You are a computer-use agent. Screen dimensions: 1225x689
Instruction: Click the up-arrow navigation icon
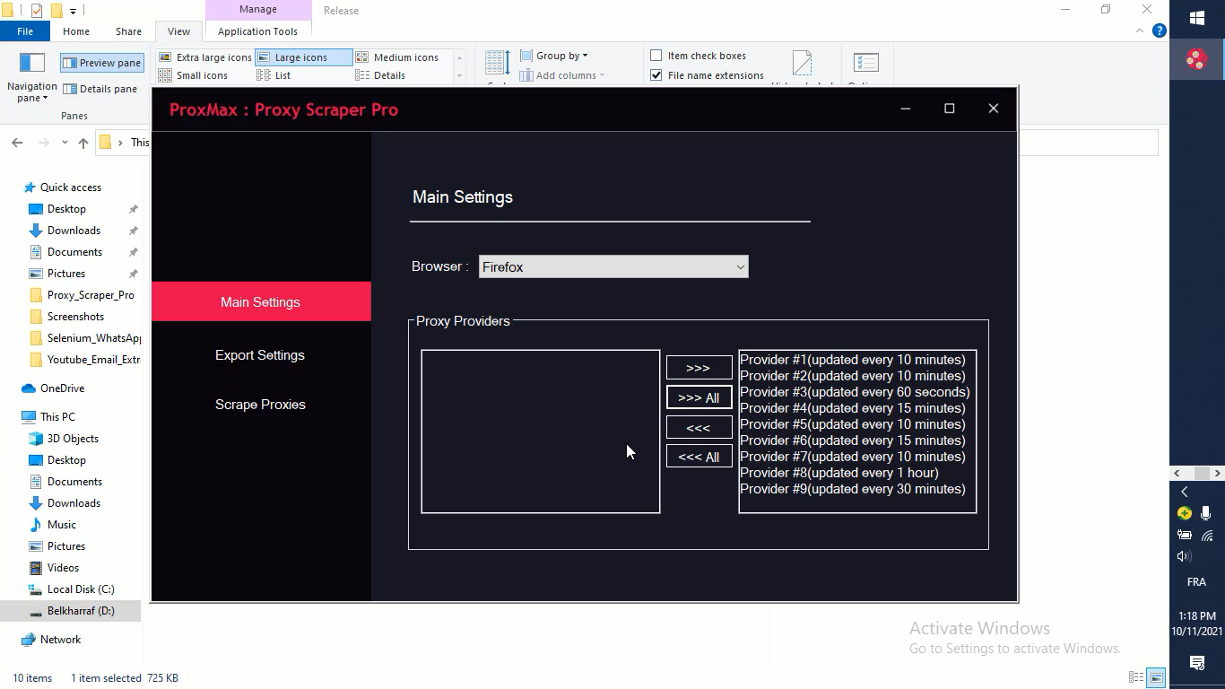pos(83,143)
